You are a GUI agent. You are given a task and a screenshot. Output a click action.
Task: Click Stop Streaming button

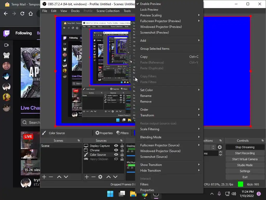coord(245,147)
